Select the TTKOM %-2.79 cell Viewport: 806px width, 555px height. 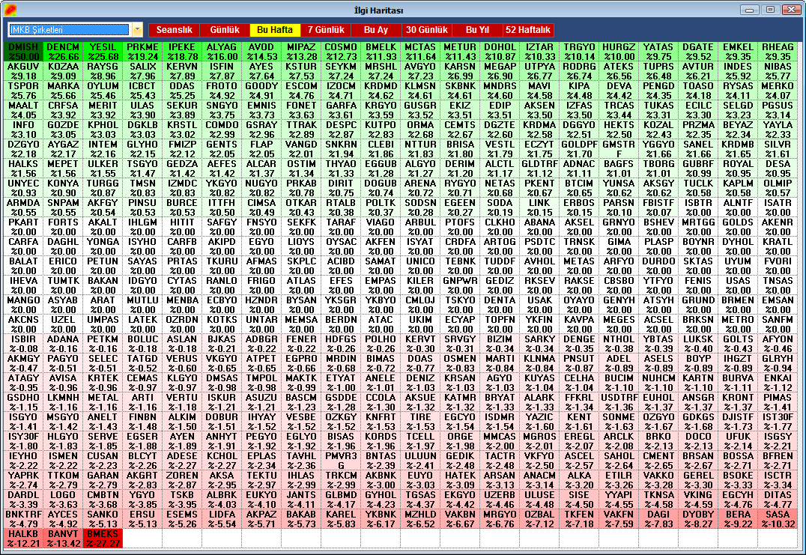click(63, 480)
